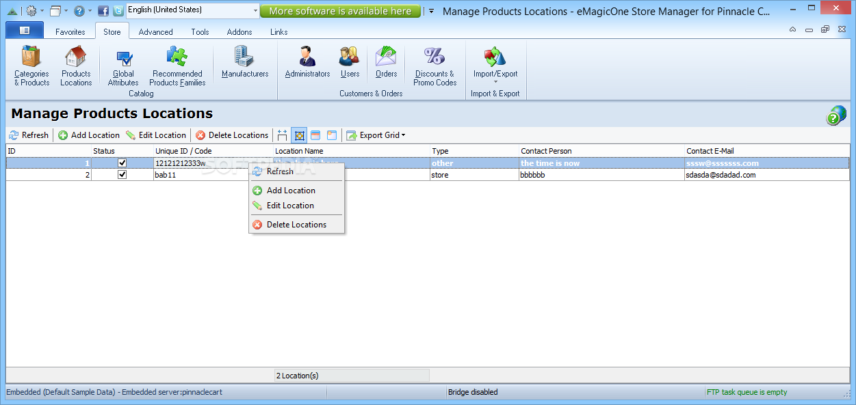Switch to the Addons tab

pyautogui.click(x=239, y=32)
